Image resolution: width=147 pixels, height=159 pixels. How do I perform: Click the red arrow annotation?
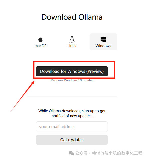click(22, 96)
